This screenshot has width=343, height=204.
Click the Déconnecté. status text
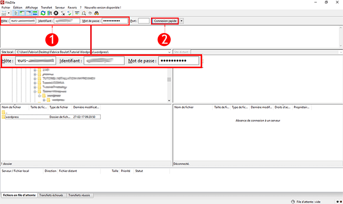point(181,164)
